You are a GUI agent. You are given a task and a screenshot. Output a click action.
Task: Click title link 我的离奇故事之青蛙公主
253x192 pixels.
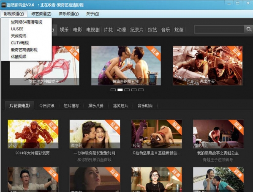[x=218, y=153]
